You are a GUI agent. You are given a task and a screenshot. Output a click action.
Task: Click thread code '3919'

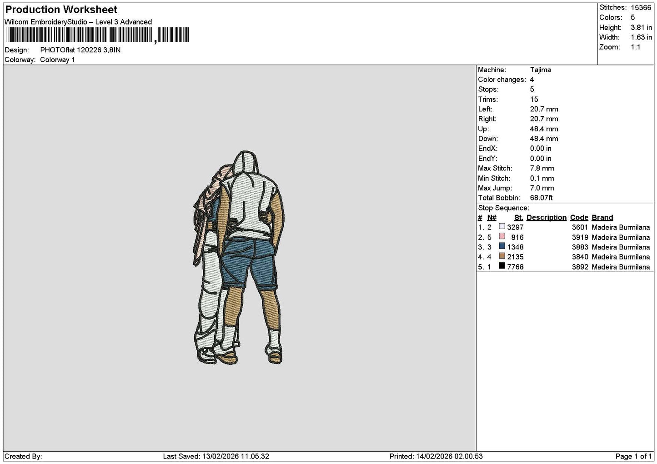coord(580,238)
